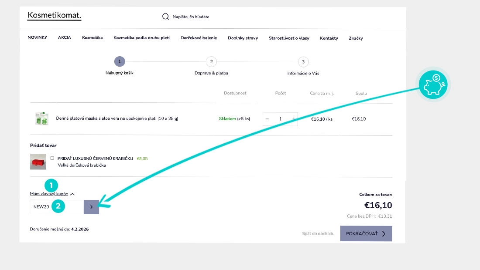Open the Kozmetika category
This screenshot has height=270, width=480.
pos(92,37)
